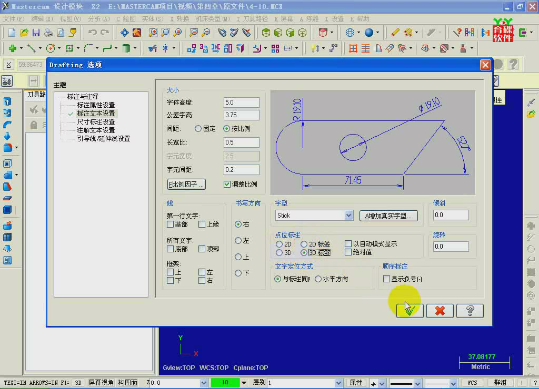Open the line width dropdown in status bar
This screenshot has width=539, height=389.
pos(453,383)
